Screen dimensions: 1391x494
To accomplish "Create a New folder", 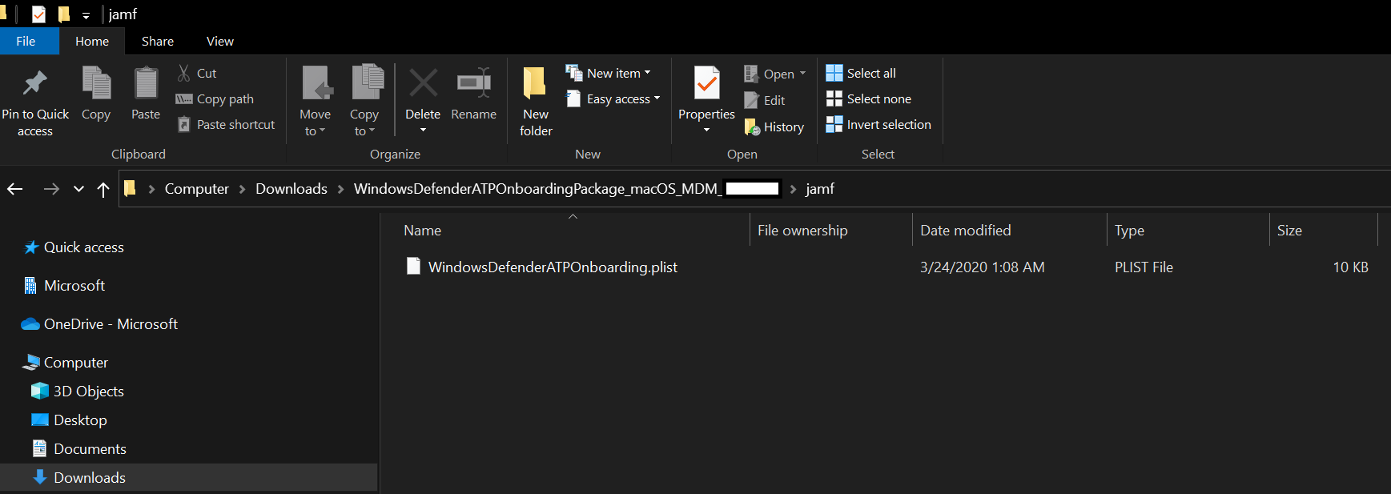I will pos(536,102).
